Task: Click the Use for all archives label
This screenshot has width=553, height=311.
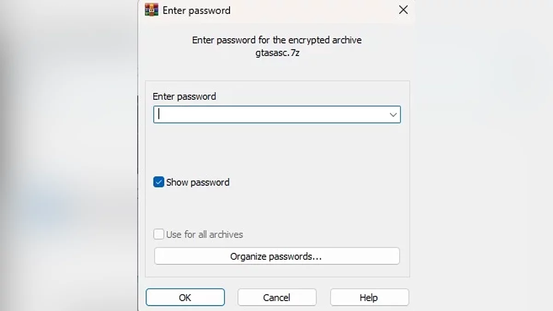Action: point(204,235)
